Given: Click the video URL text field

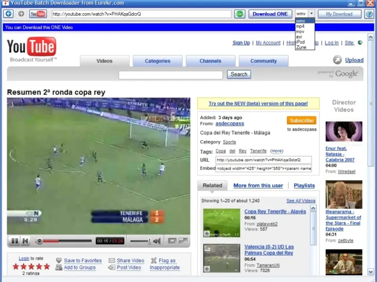Looking at the screenshot, I should tap(263, 160).
